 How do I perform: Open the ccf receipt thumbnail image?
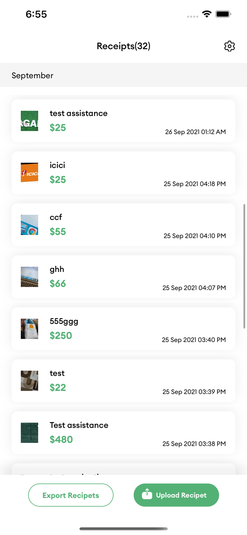pyautogui.click(x=30, y=225)
